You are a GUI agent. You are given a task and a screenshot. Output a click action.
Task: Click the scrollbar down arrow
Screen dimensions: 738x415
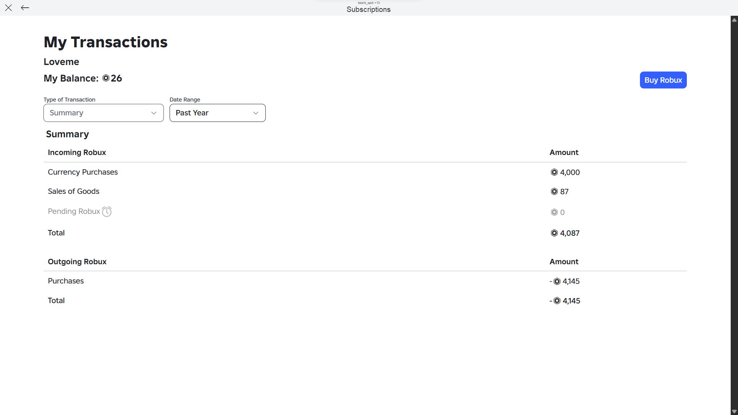(734, 411)
